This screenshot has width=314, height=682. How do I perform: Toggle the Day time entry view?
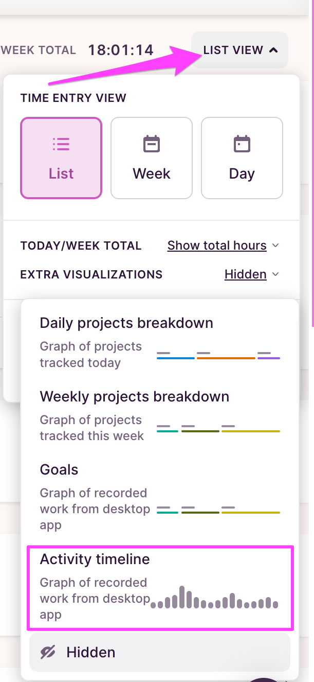tap(242, 158)
